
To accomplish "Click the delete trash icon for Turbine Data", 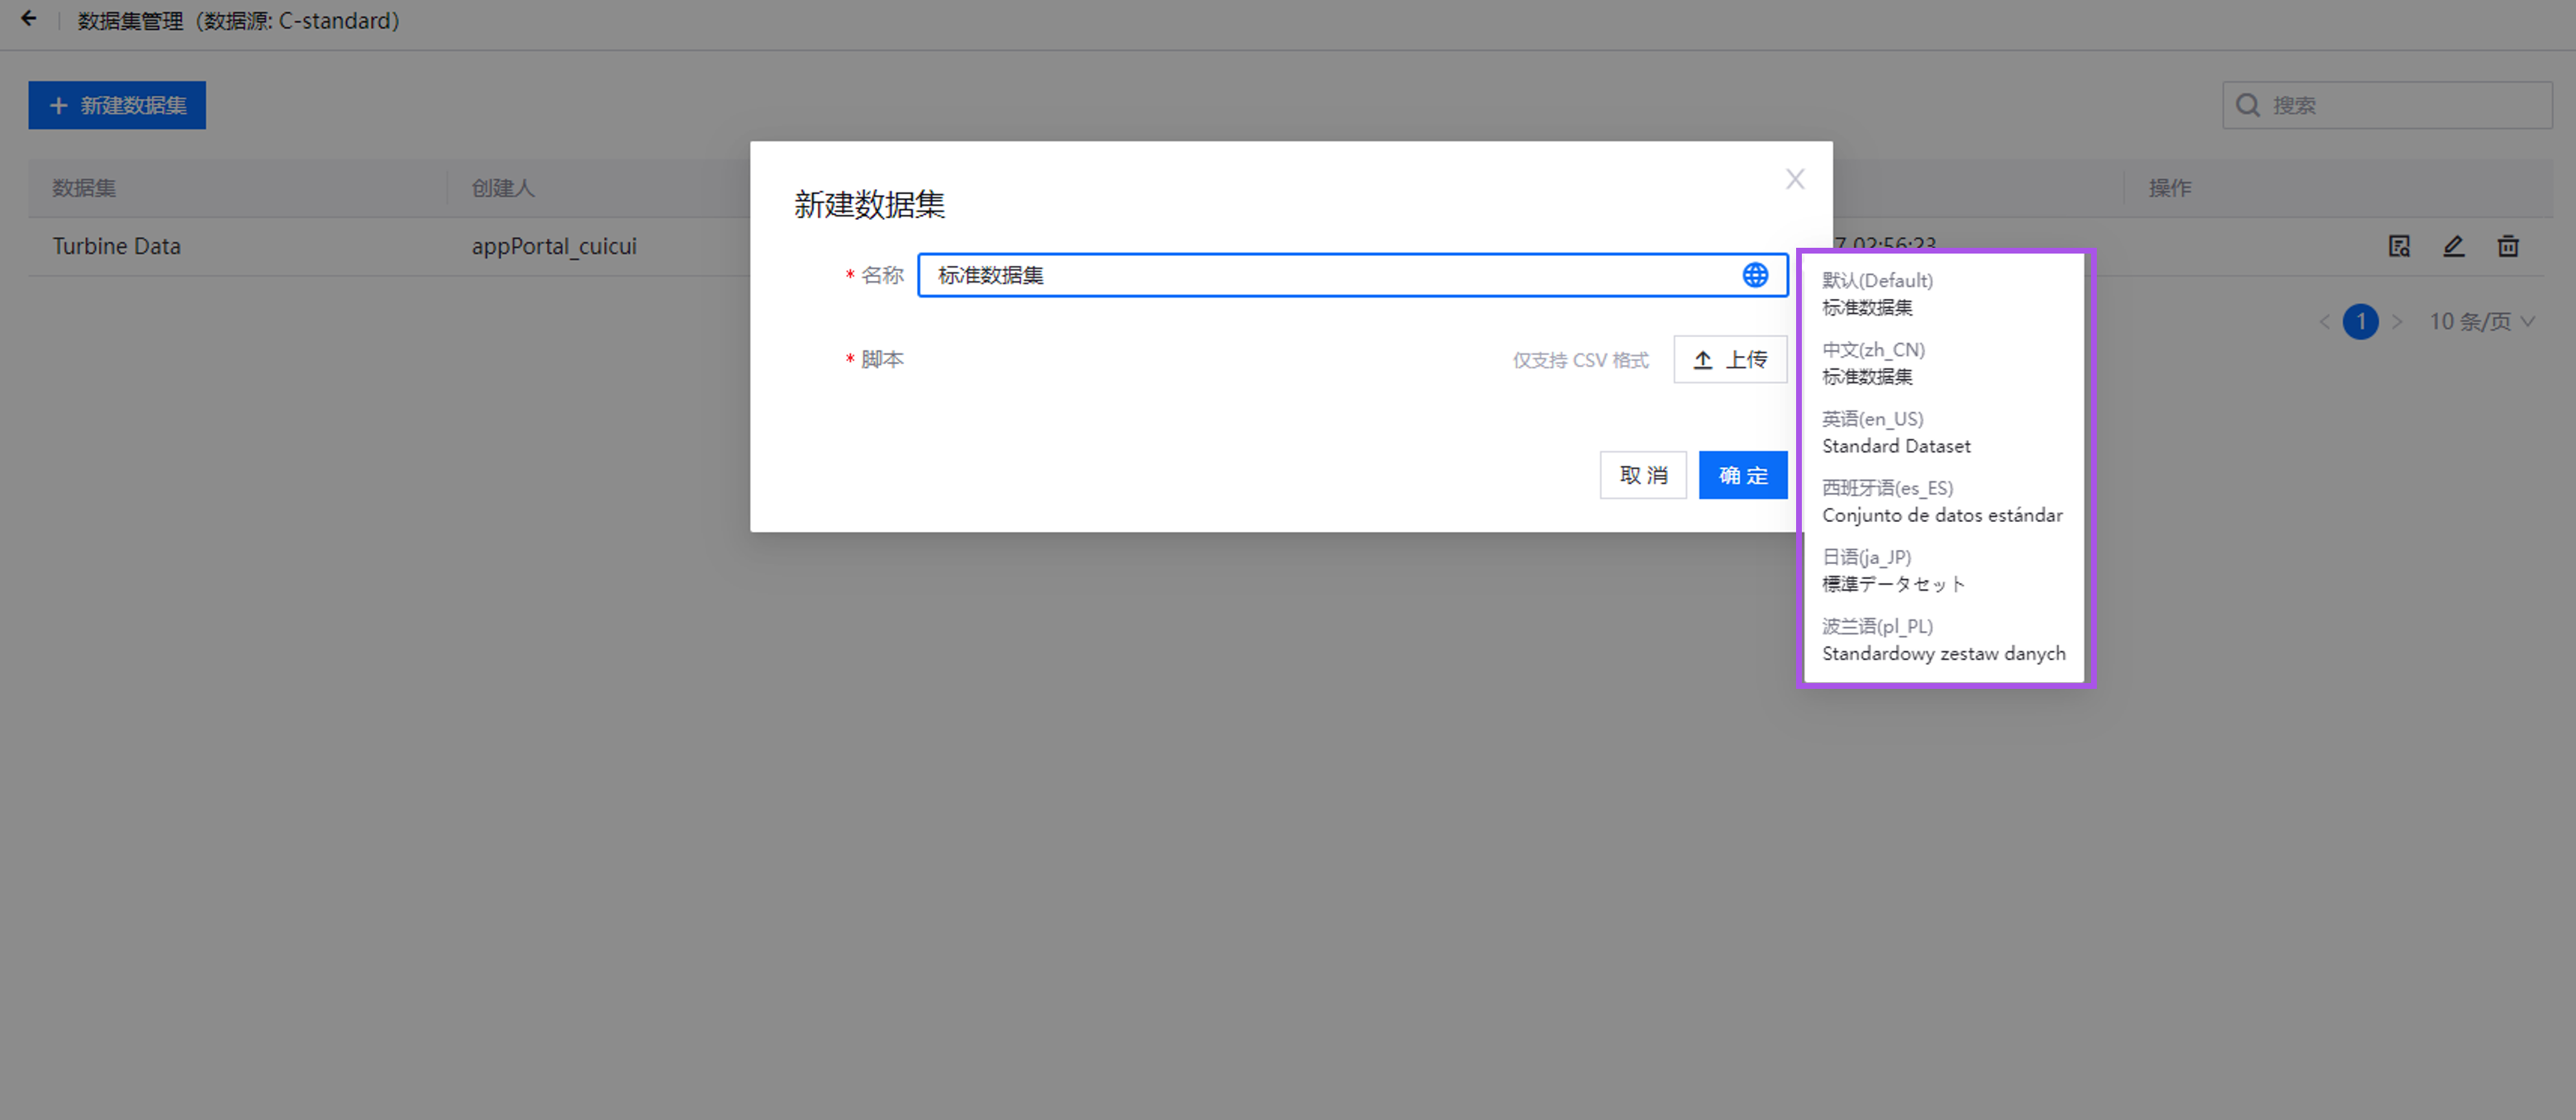I will click(x=2507, y=246).
